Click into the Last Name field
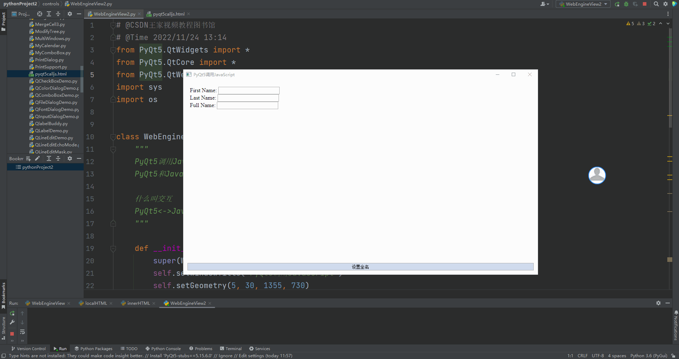The width and height of the screenshot is (679, 359). [x=248, y=98]
